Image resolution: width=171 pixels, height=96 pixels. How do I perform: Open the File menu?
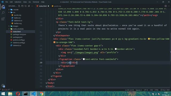click(6, 2)
